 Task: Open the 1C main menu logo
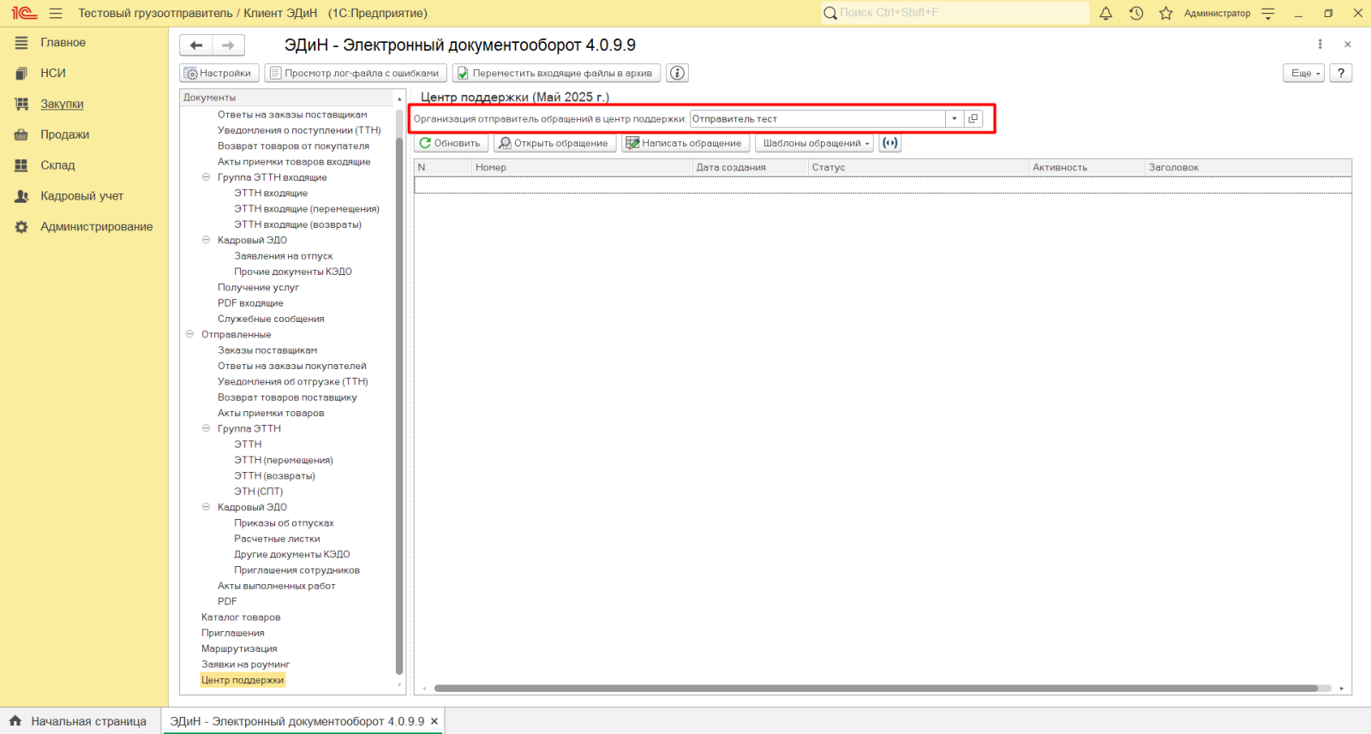coord(24,13)
